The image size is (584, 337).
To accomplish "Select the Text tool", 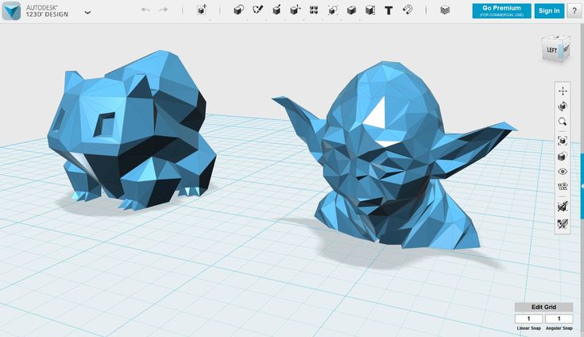I will (389, 10).
